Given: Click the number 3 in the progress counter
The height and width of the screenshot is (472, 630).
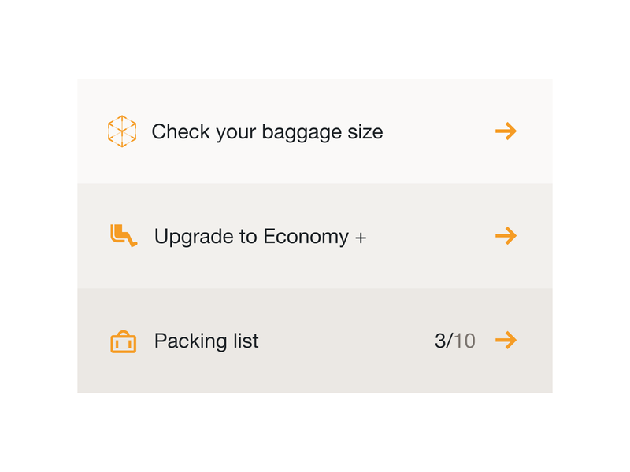Looking at the screenshot, I should pyautogui.click(x=441, y=341).
